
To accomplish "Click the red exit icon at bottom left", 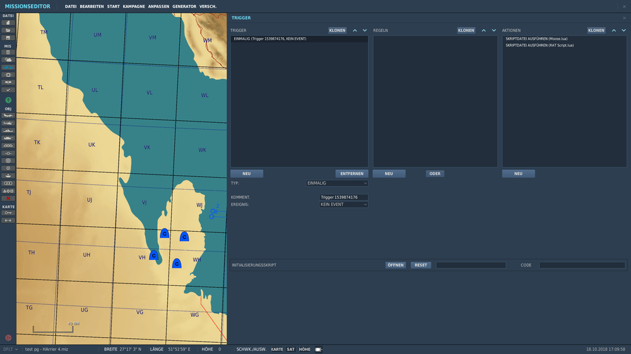I will (x=8, y=338).
